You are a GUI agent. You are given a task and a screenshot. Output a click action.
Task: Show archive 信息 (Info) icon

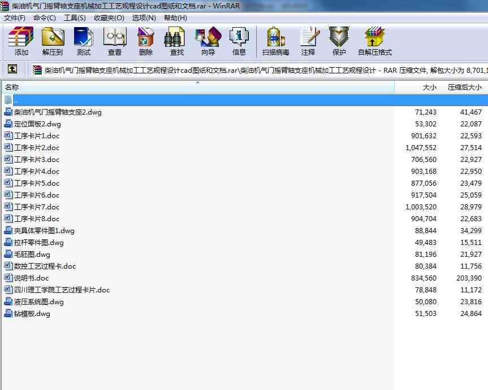(239, 37)
